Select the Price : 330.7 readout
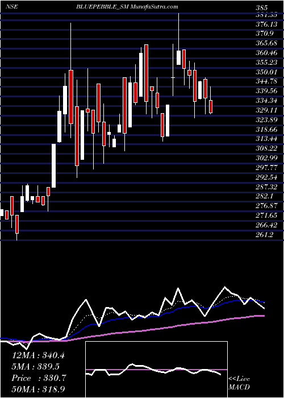The image size is (284, 398). click(x=39, y=378)
